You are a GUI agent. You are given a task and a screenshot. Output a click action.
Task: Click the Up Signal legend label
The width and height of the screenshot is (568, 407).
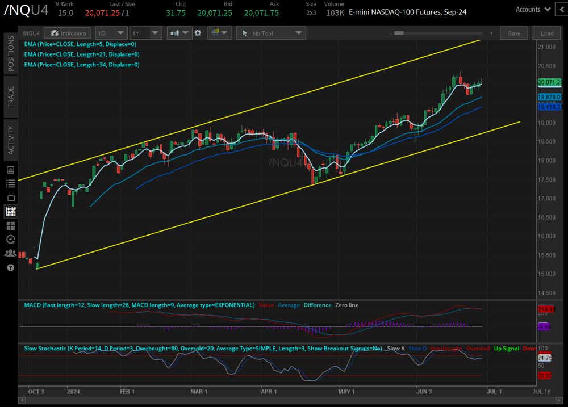507,349
